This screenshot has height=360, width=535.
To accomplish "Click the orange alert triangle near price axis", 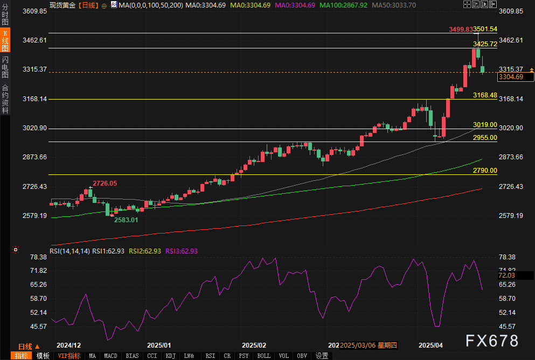I will (x=531, y=70).
